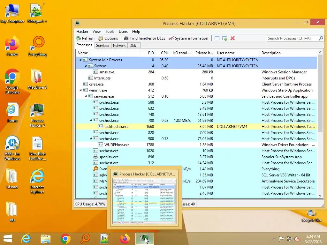This screenshot has height=245, width=327.
Task: Open the My Computer desktop icon
Action: [12, 13]
